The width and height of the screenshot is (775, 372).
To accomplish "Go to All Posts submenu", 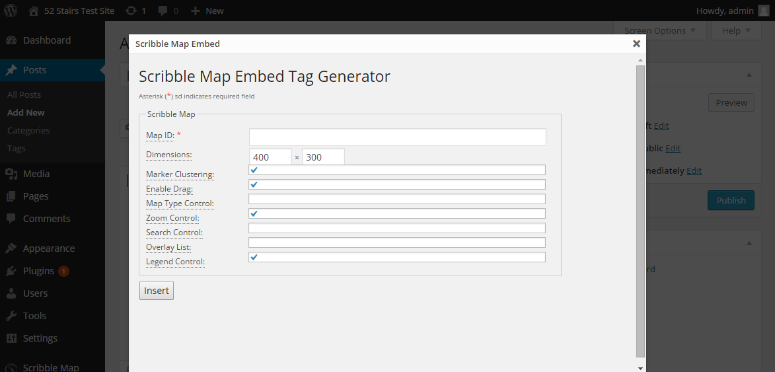I will pos(24,95).
